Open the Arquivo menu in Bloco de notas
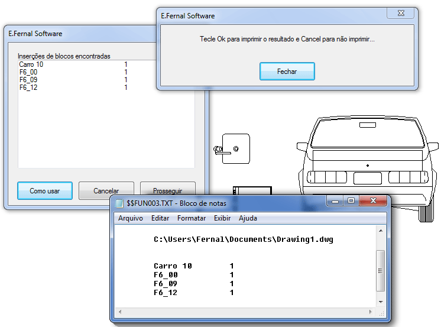This screenshot has width=441, height=327. click(x=131, y=218)
